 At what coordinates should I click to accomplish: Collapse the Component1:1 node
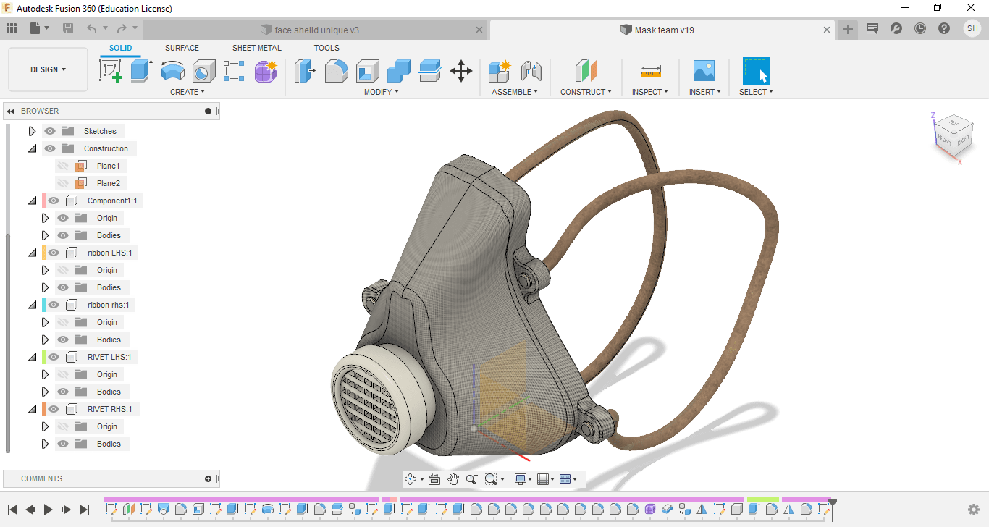pos(32,201)
